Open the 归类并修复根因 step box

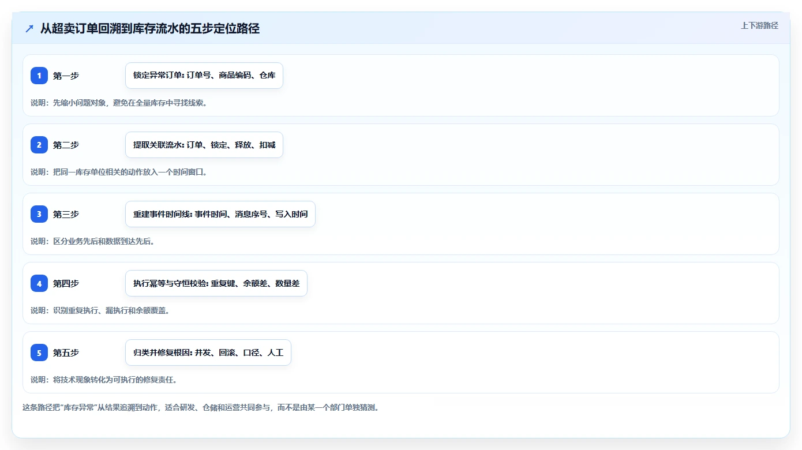pyautogui.click(x=208, y=352)
